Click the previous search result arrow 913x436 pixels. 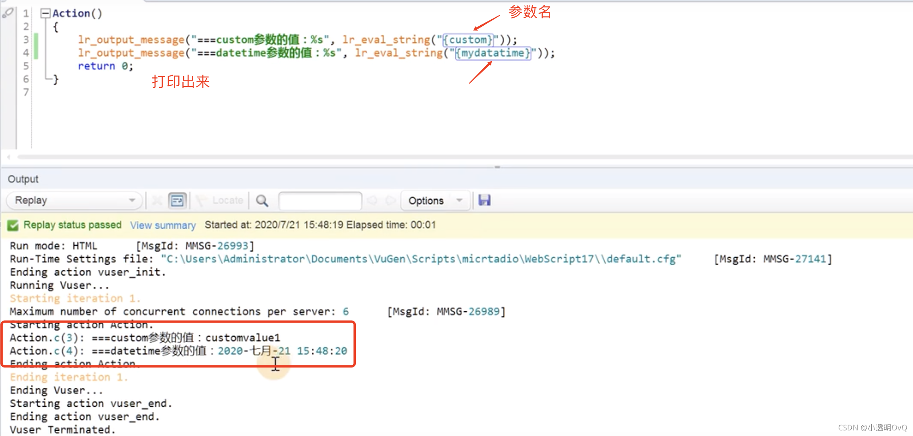click(x=372, y=200)
